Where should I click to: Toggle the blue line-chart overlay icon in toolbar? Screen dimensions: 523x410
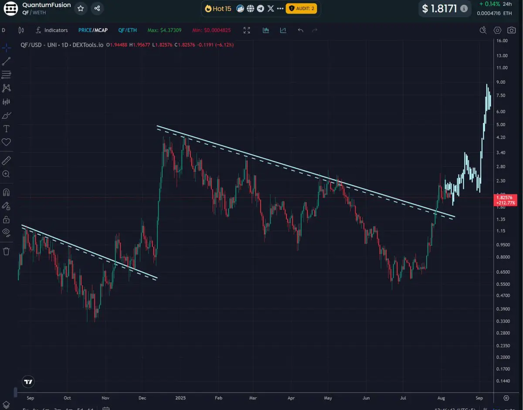283,30
